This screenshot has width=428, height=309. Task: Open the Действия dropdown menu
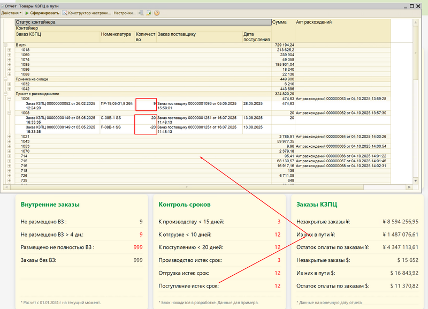click(x=11, y=13)
